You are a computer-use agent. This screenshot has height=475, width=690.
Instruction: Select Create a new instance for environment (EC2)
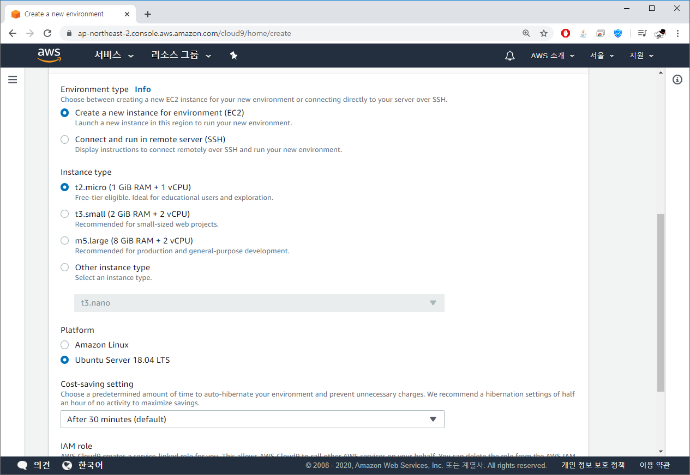point(65,113)
